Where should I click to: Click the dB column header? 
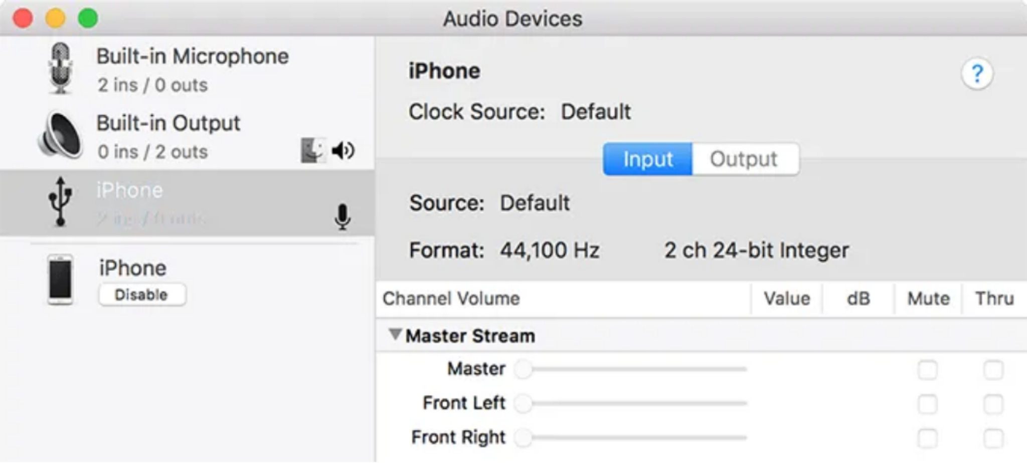tap(859, 299)
